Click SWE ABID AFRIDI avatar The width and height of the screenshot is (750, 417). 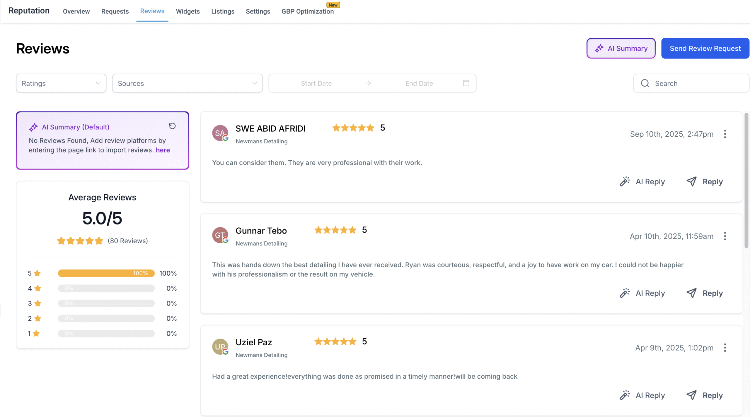[220, 133]
